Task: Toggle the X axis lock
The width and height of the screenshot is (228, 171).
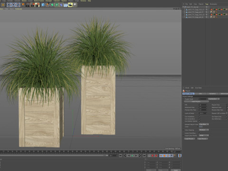Action: coord(9,5)
